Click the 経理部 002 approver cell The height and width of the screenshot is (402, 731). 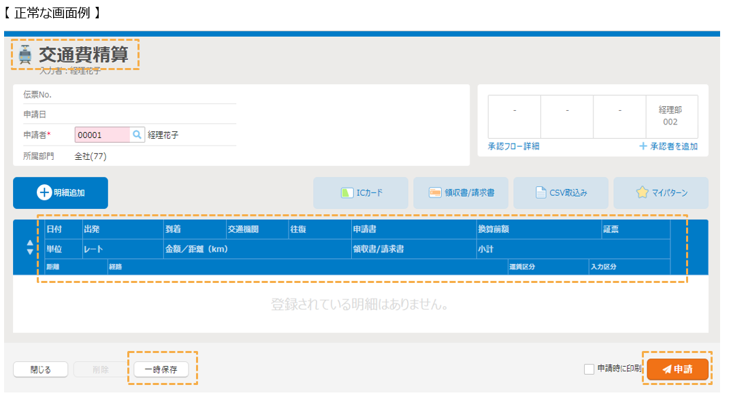[670, 116]
